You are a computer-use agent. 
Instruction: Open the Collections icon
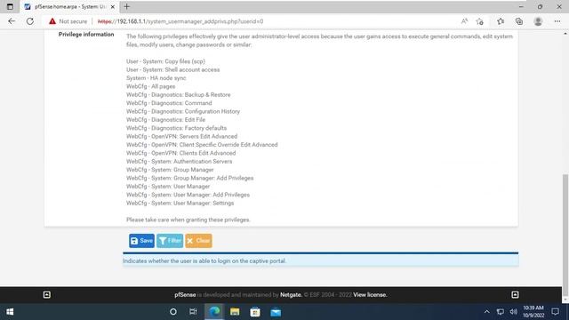pyautogui.click(x=519, y=21)
